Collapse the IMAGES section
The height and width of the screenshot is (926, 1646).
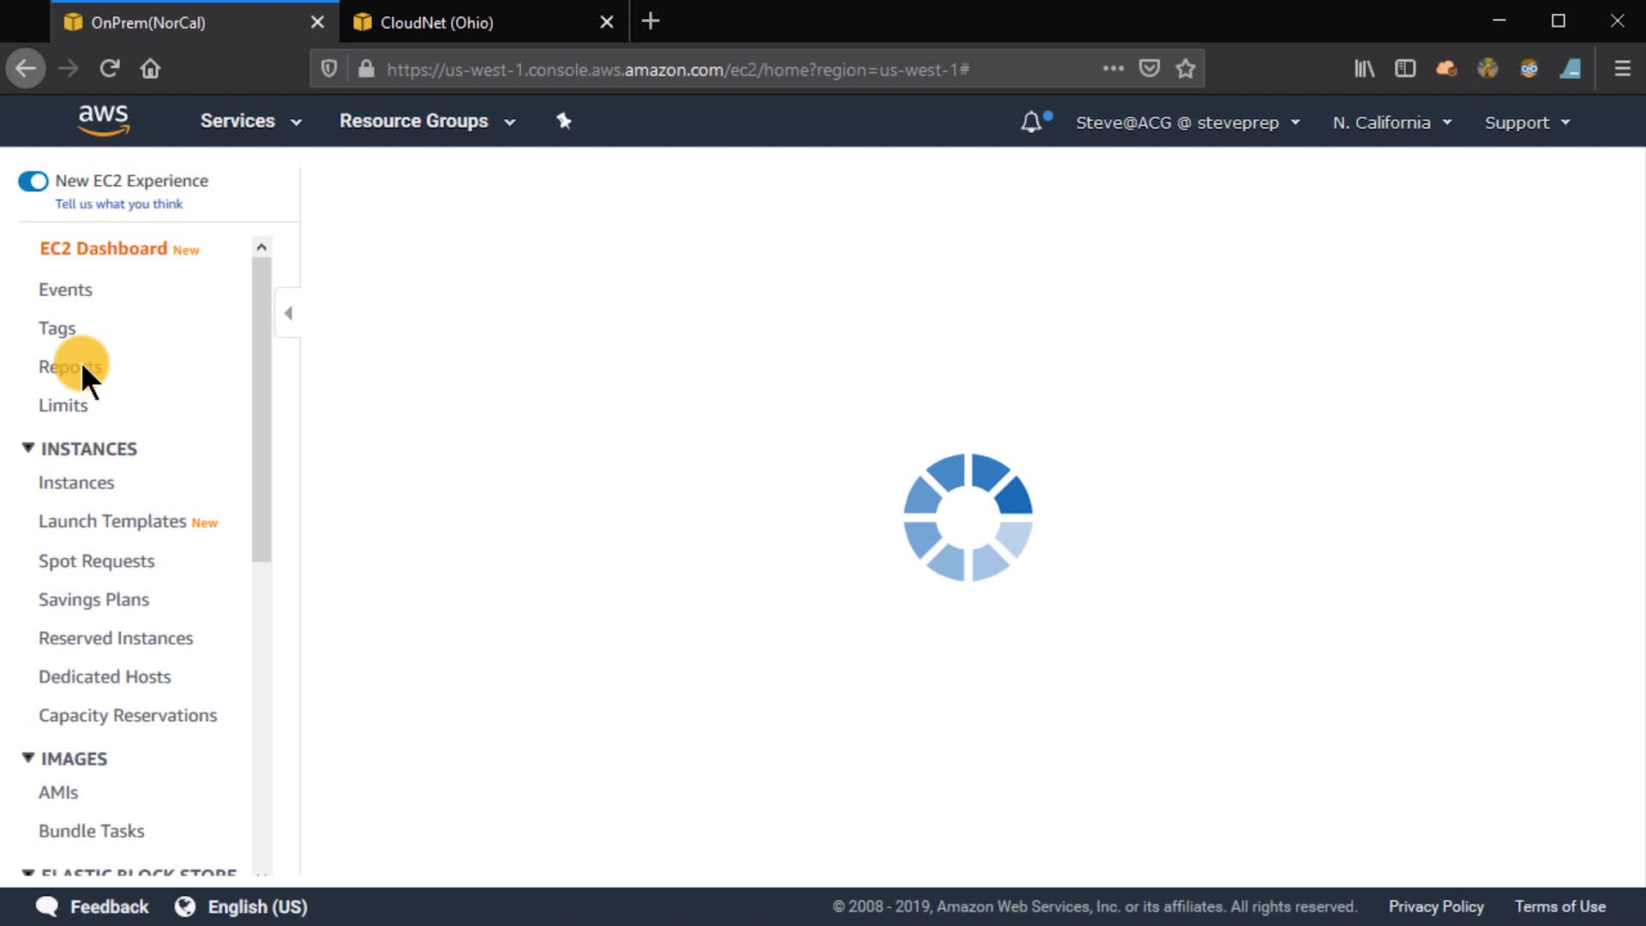(28, 758)
